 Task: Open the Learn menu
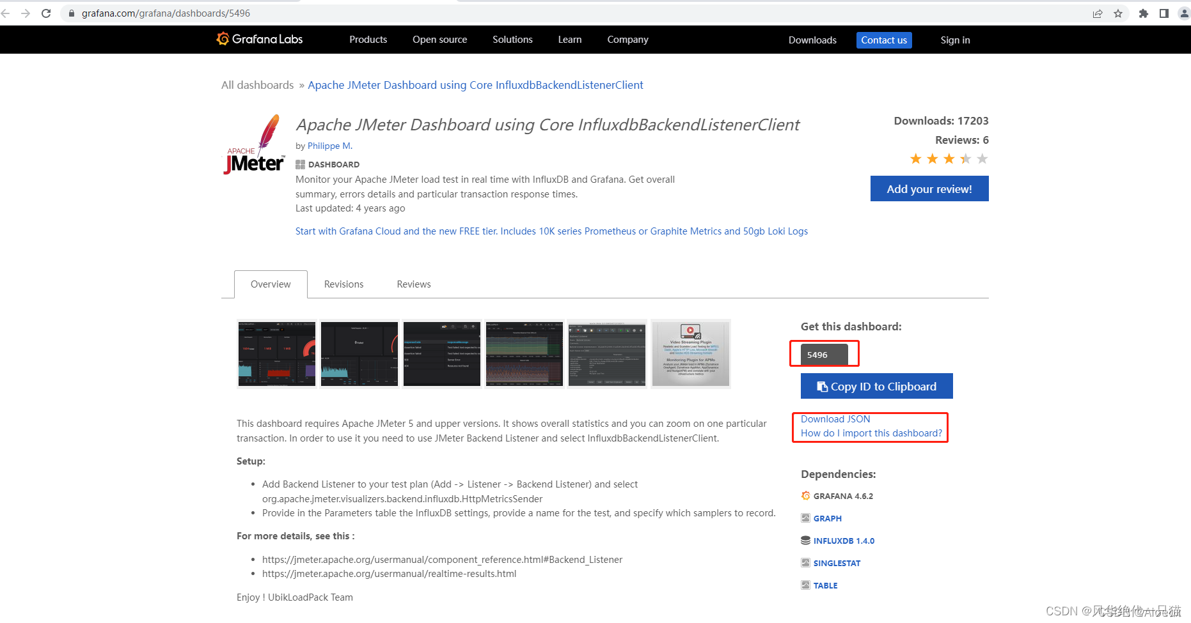pyautogui.click(x=570, y=40)
